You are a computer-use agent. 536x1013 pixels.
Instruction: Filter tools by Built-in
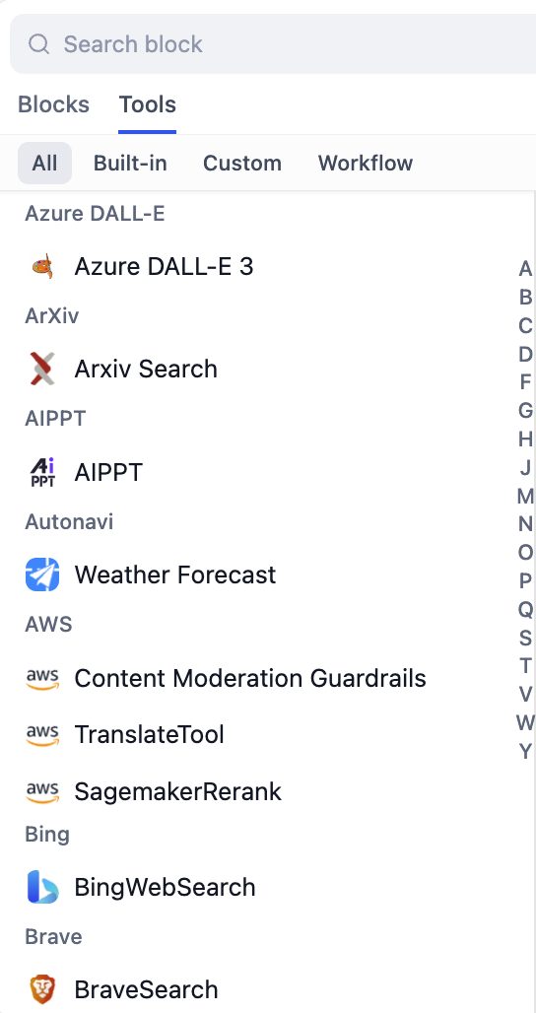pyautogui.click(x=130, y=163)
